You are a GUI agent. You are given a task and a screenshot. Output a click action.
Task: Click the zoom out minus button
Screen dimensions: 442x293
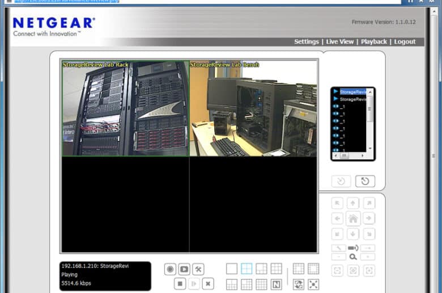pos(338,257)
